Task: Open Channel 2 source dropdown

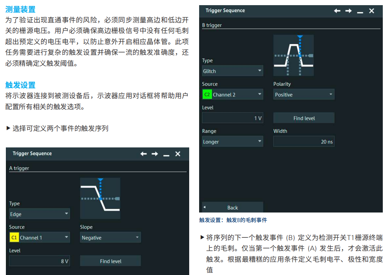Action: coord(233,94)
